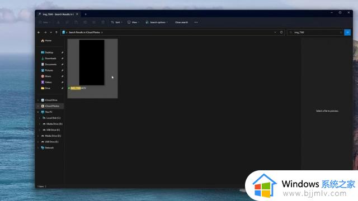
Task: Click the Rename toolbar icon
Action: pos(85,22)
